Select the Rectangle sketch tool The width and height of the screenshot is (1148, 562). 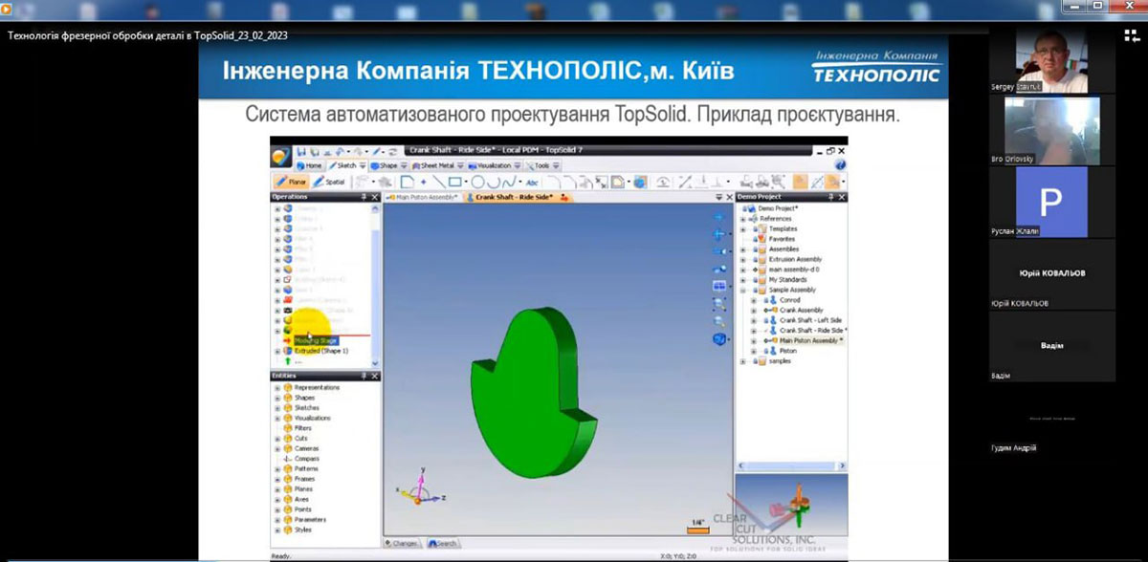[x=456, y=182]
